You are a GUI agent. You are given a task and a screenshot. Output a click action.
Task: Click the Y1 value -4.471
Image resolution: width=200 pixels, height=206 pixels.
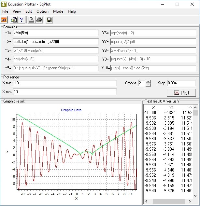coord(168,165)
